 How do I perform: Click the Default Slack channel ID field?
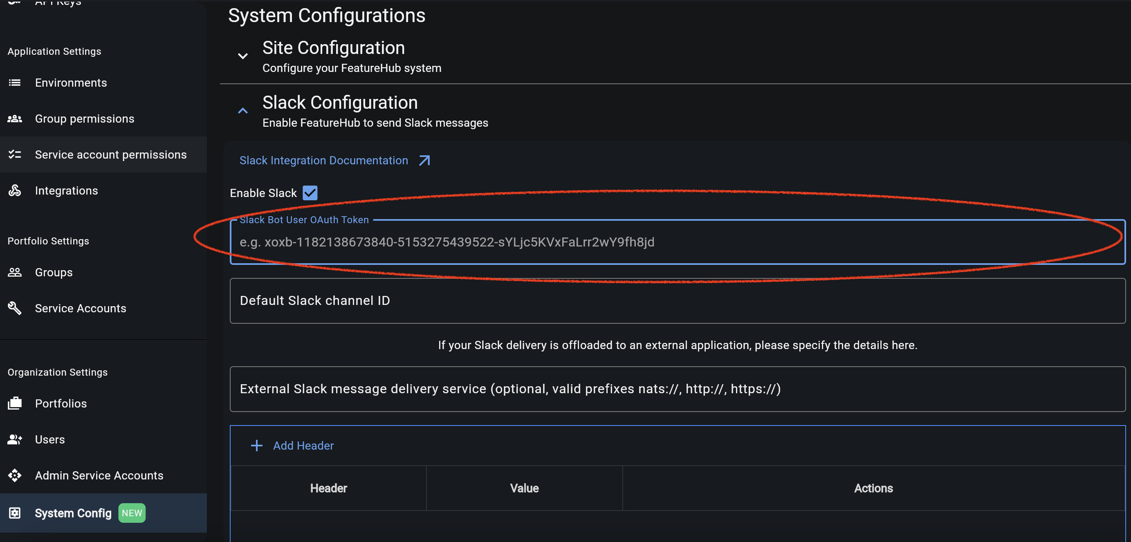615,300
